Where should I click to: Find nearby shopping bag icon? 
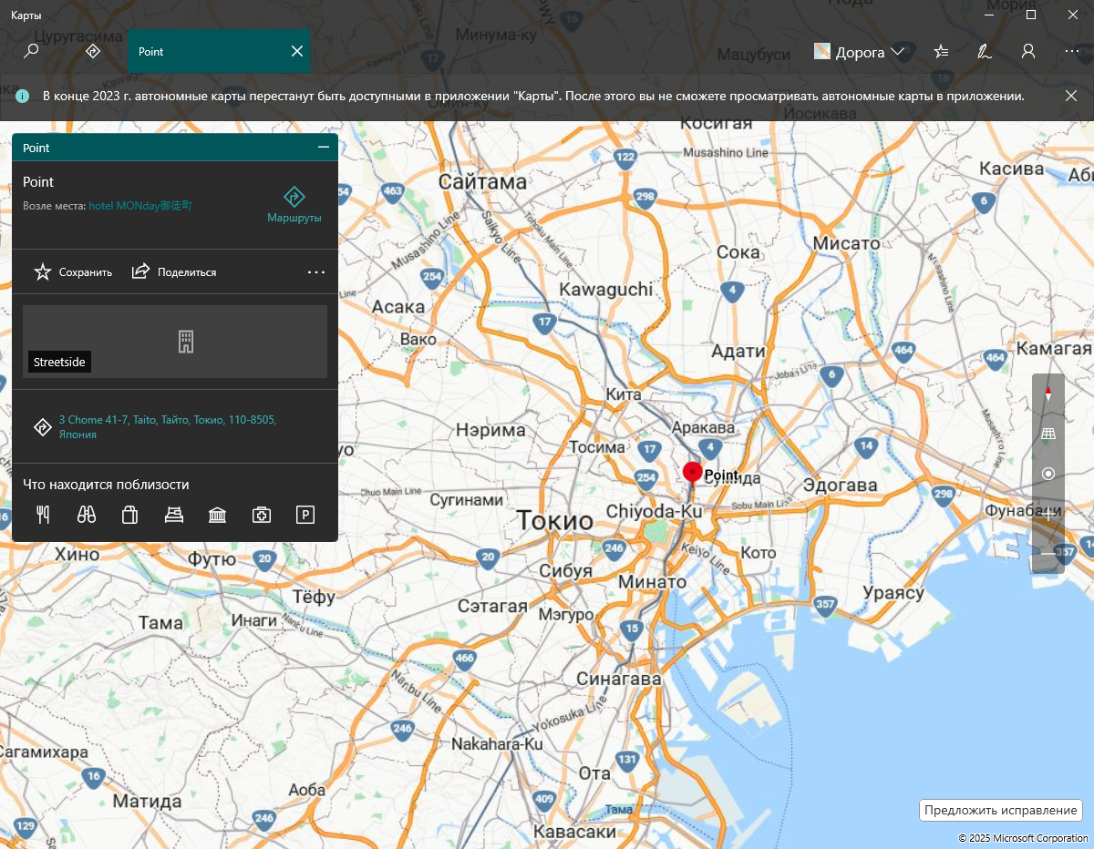129,516
